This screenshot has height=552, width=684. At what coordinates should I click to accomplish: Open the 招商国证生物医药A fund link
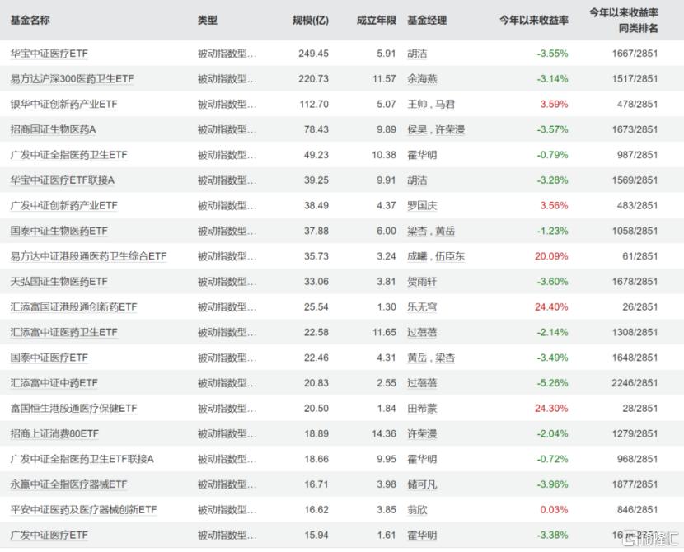pyautogui.click(x=54, y=129)
